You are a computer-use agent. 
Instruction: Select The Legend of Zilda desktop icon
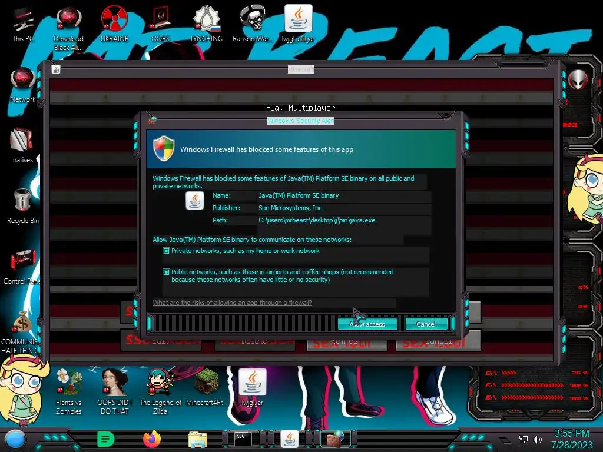pyautogui.click(x=160, y=391)
